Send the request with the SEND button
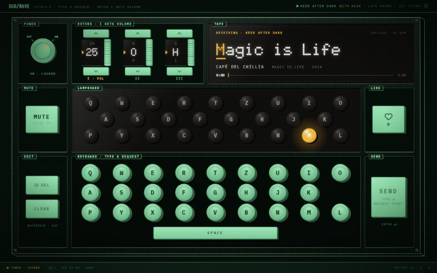437x273 pixels. [x=388, y=197]
